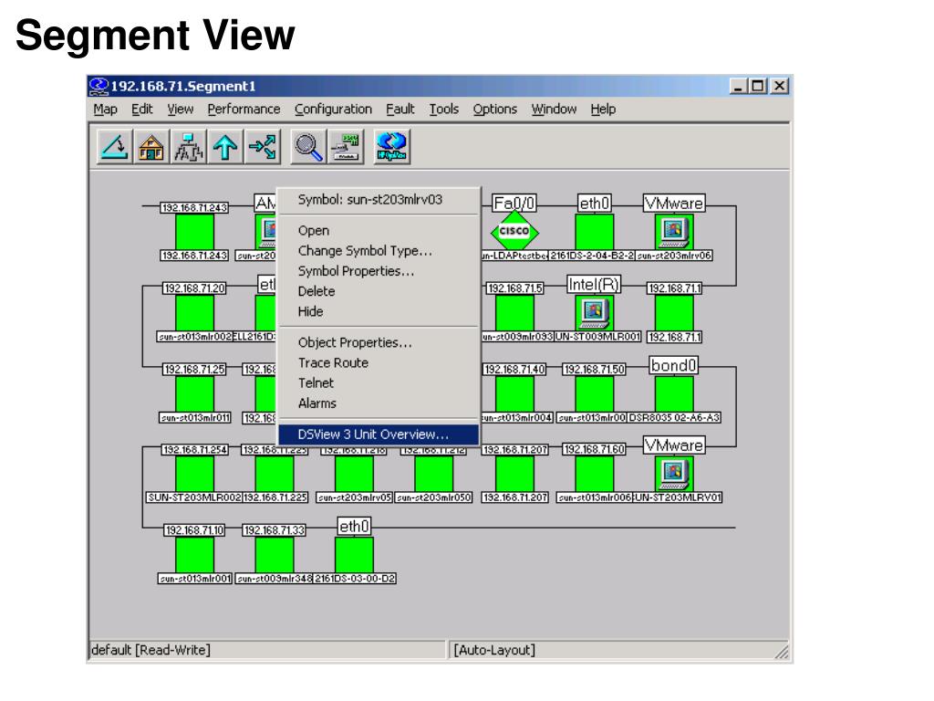Open the View menu
This screenshot has height=701, width=934.
click(180, 110)
